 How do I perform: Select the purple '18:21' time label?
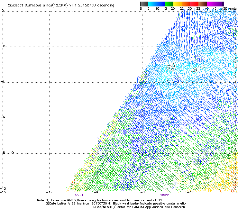79,195
